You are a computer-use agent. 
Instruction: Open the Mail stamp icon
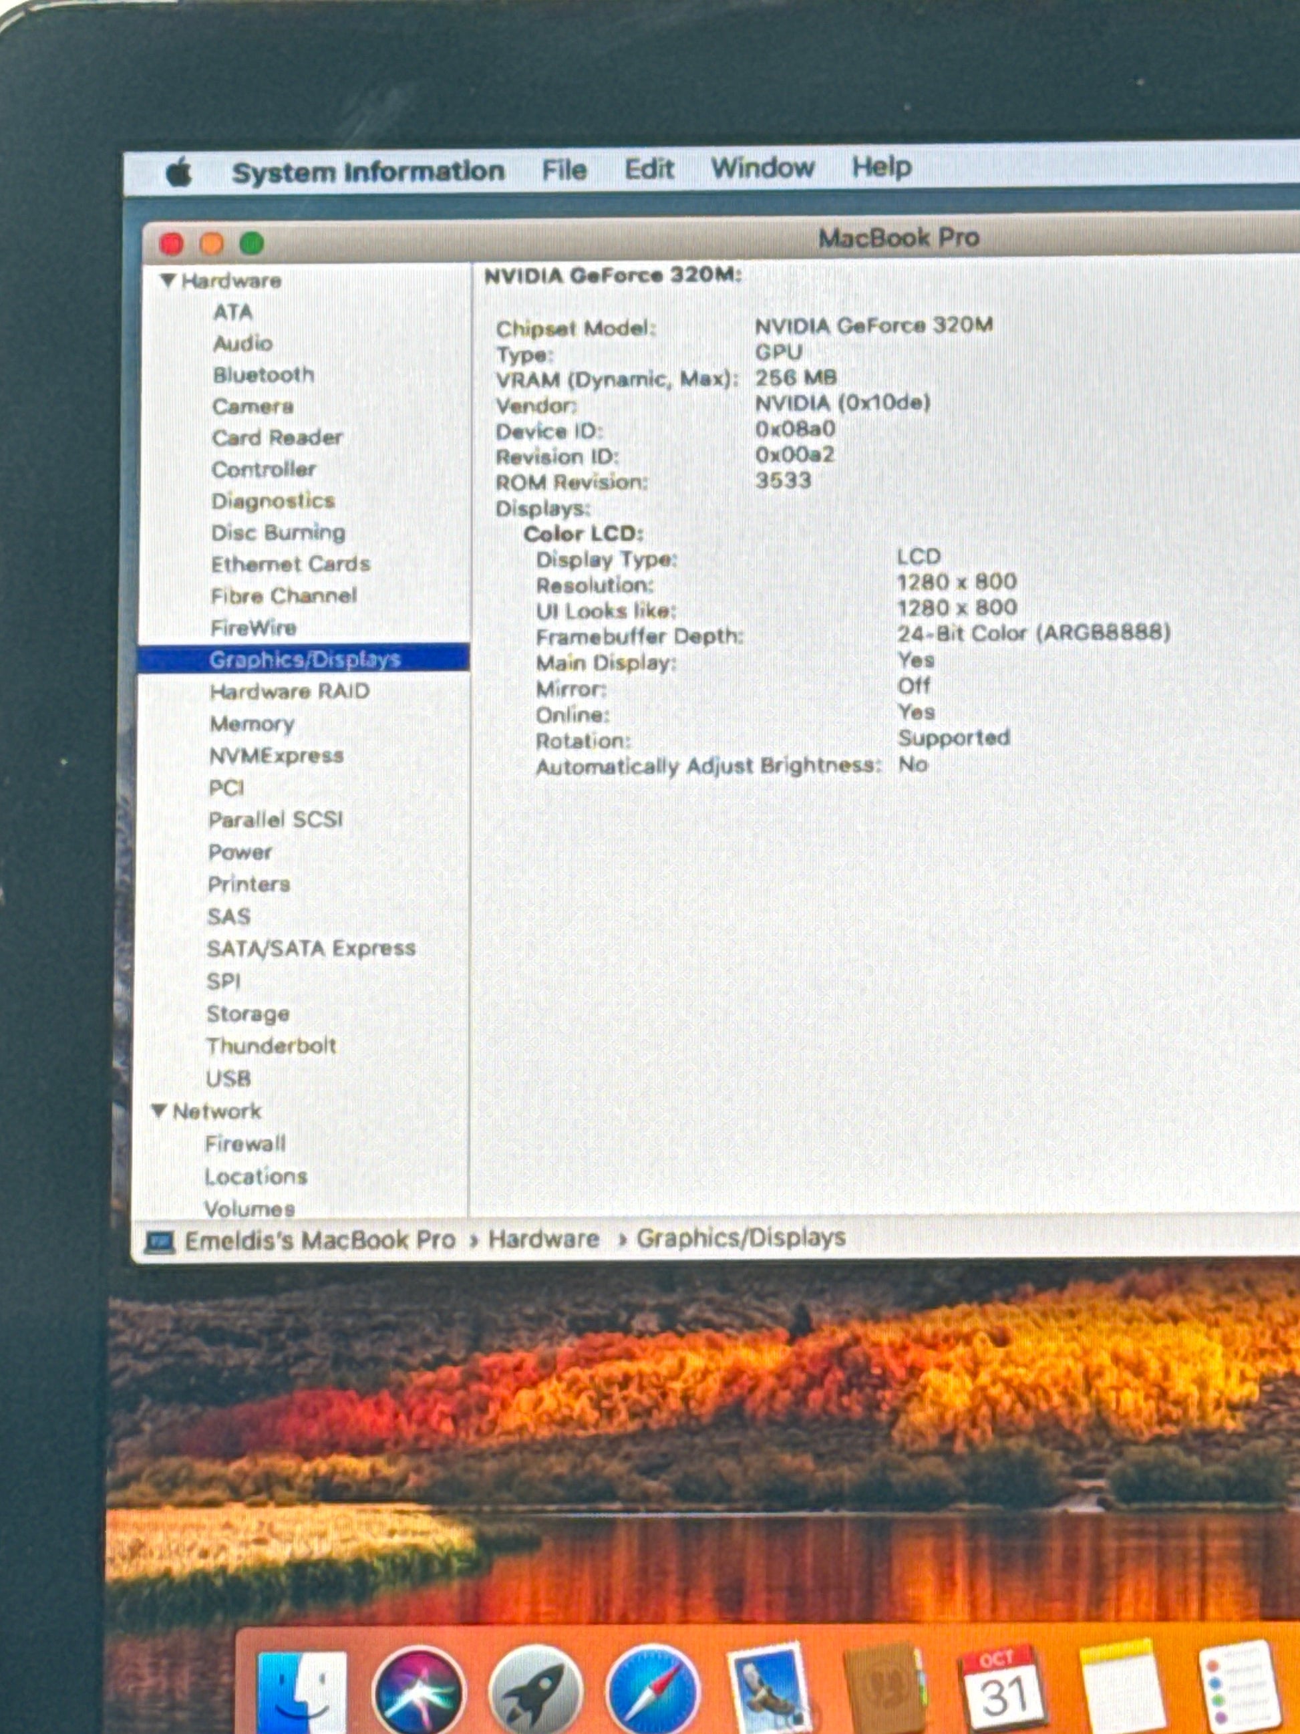pos(770,1689)
